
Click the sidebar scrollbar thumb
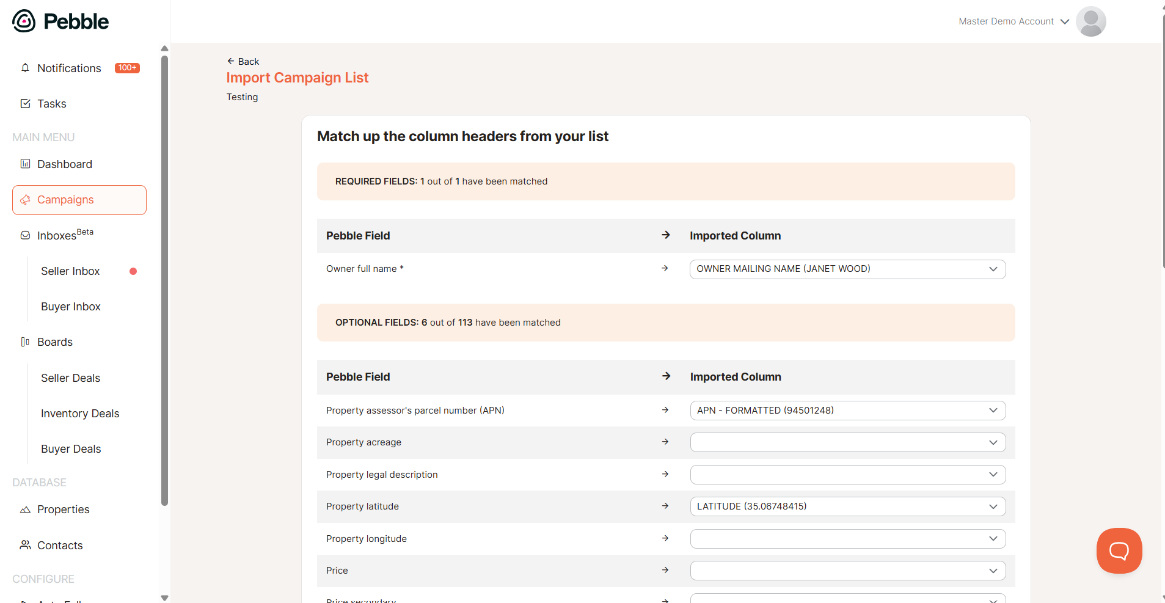tap(164, 281)
